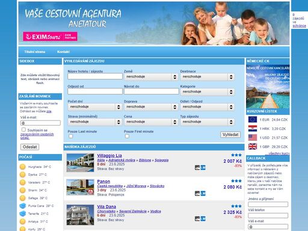The width and height of the screenshot is (308, 231).
Task: Open the Kontakt menu item
Action: click(x=63, y=52)
